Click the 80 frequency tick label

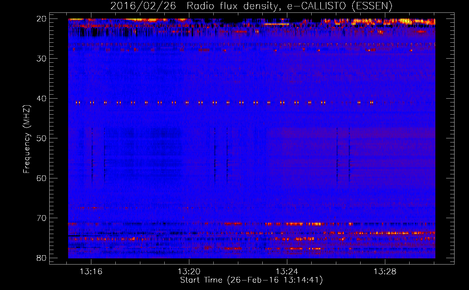pos(42,258)
